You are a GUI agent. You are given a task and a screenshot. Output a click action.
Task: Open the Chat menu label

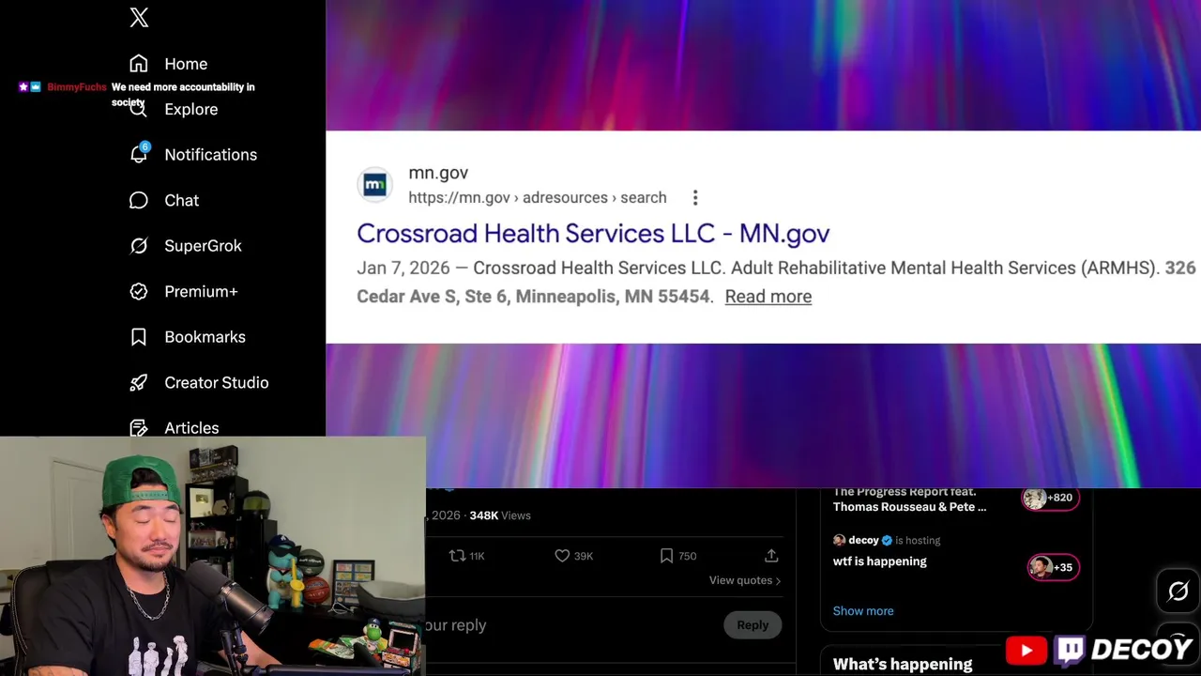[182, 200]
